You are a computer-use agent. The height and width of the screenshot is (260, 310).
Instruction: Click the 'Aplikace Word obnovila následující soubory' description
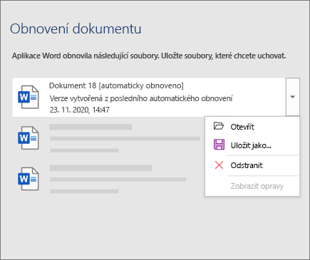(x=149, y=56)
